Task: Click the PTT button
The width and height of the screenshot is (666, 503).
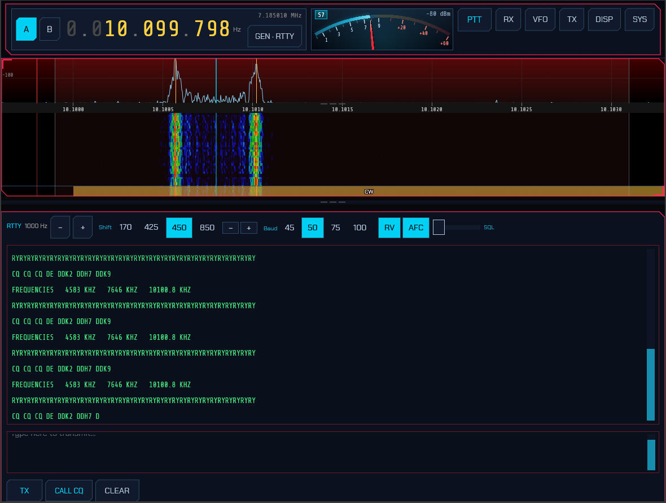Action: 475,20
